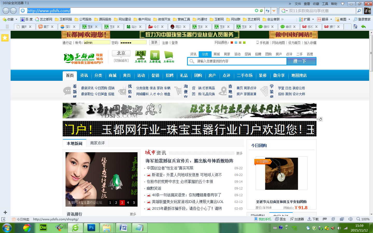
Task: Click the password input field
Action: click(x=133, y=42)
